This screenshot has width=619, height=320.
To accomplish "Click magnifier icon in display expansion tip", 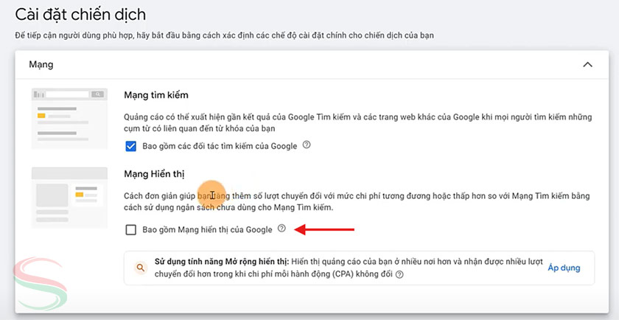I will point(140,268).
